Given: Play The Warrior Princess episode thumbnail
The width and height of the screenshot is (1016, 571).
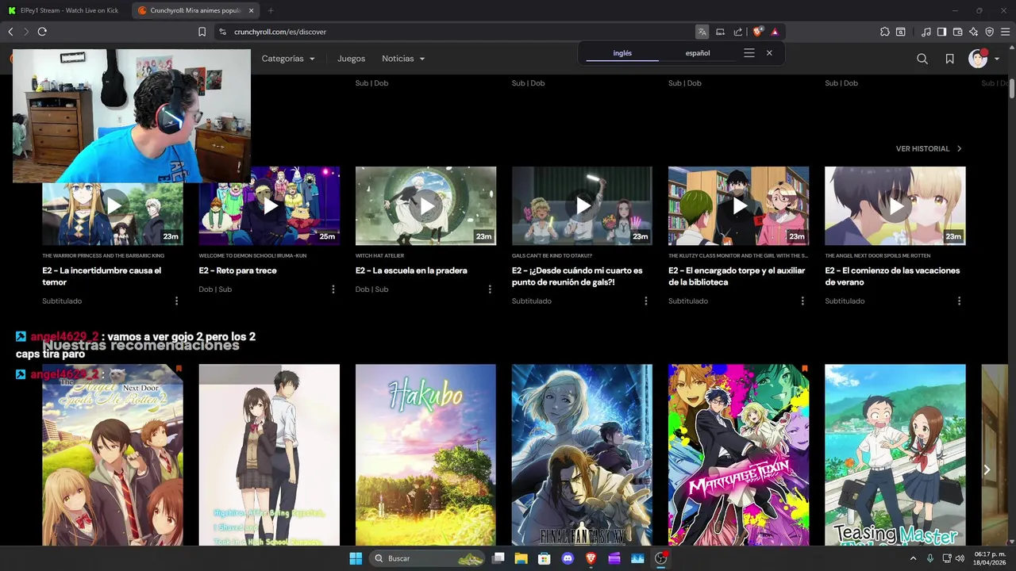Looking at the screenshot, I should click(113, 205).
